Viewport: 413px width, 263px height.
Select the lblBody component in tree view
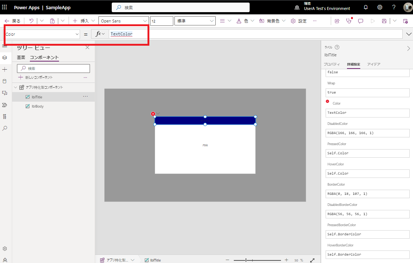tap(38, 106)
